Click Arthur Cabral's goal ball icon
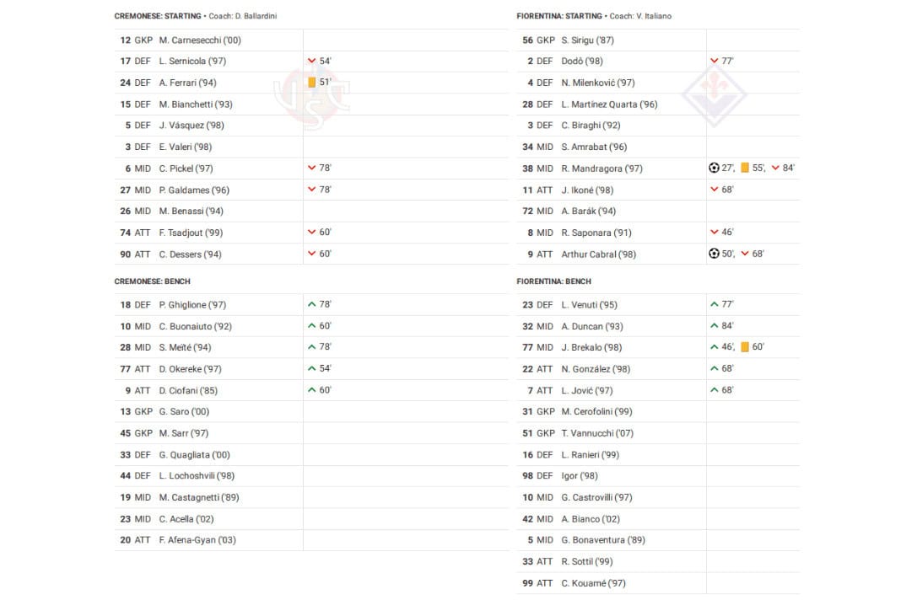The height and width of the screenshot is (600, 901). coord(714,254)
